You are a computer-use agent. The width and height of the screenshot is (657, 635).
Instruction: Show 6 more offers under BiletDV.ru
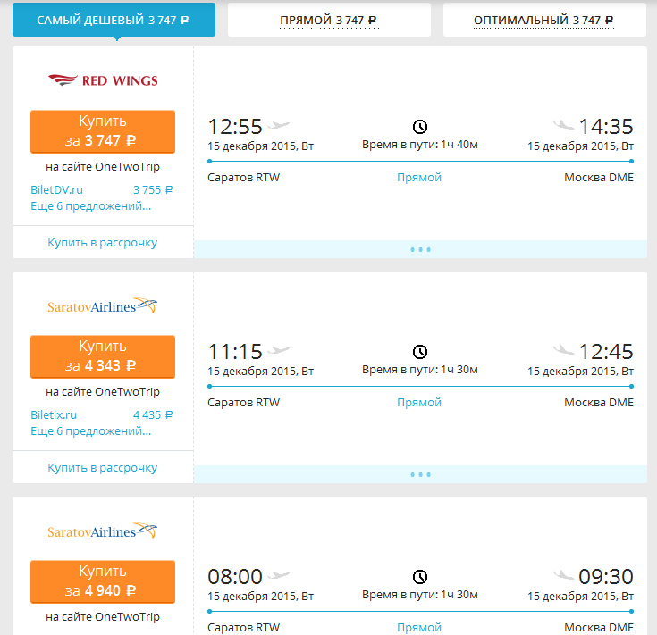coord(91,206)
